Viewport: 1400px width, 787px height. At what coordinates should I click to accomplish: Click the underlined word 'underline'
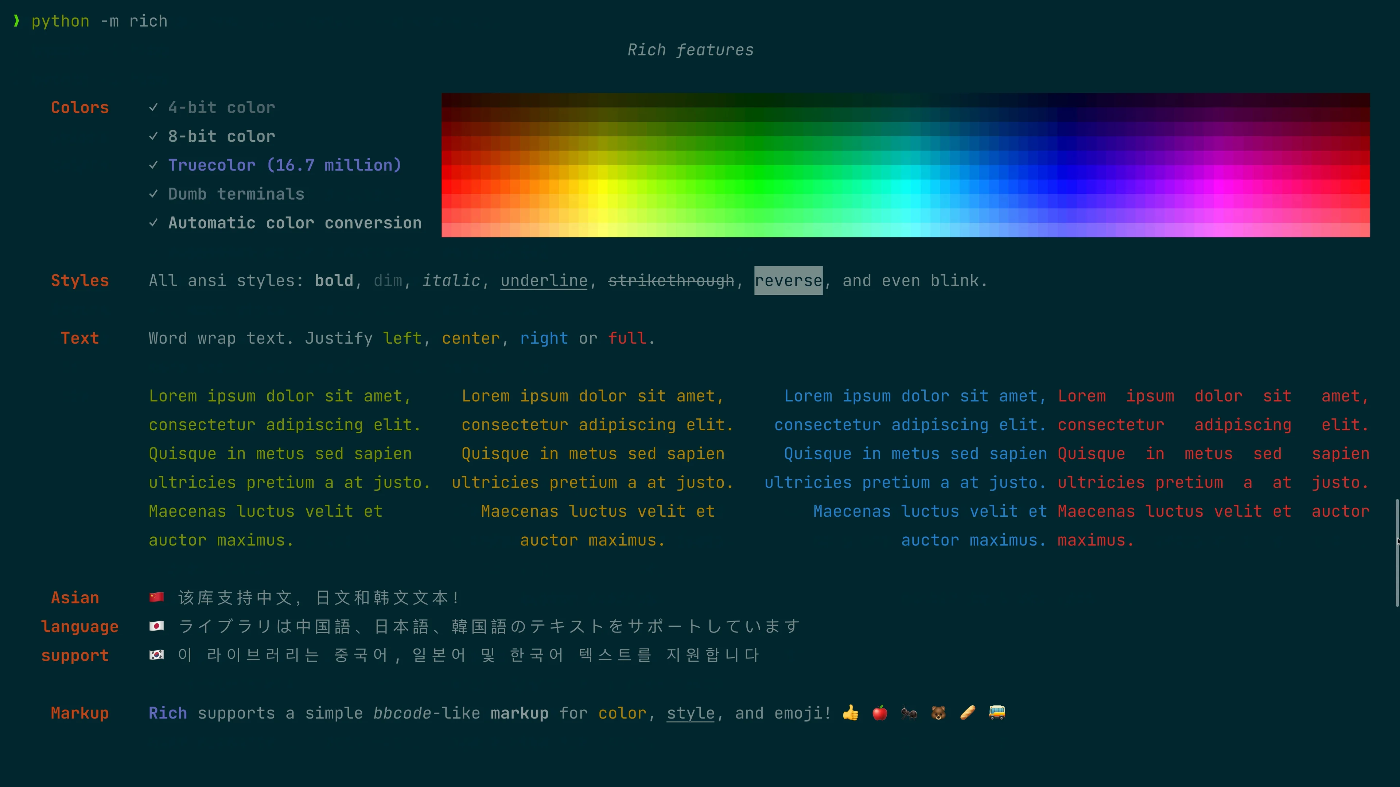(544, 281)
